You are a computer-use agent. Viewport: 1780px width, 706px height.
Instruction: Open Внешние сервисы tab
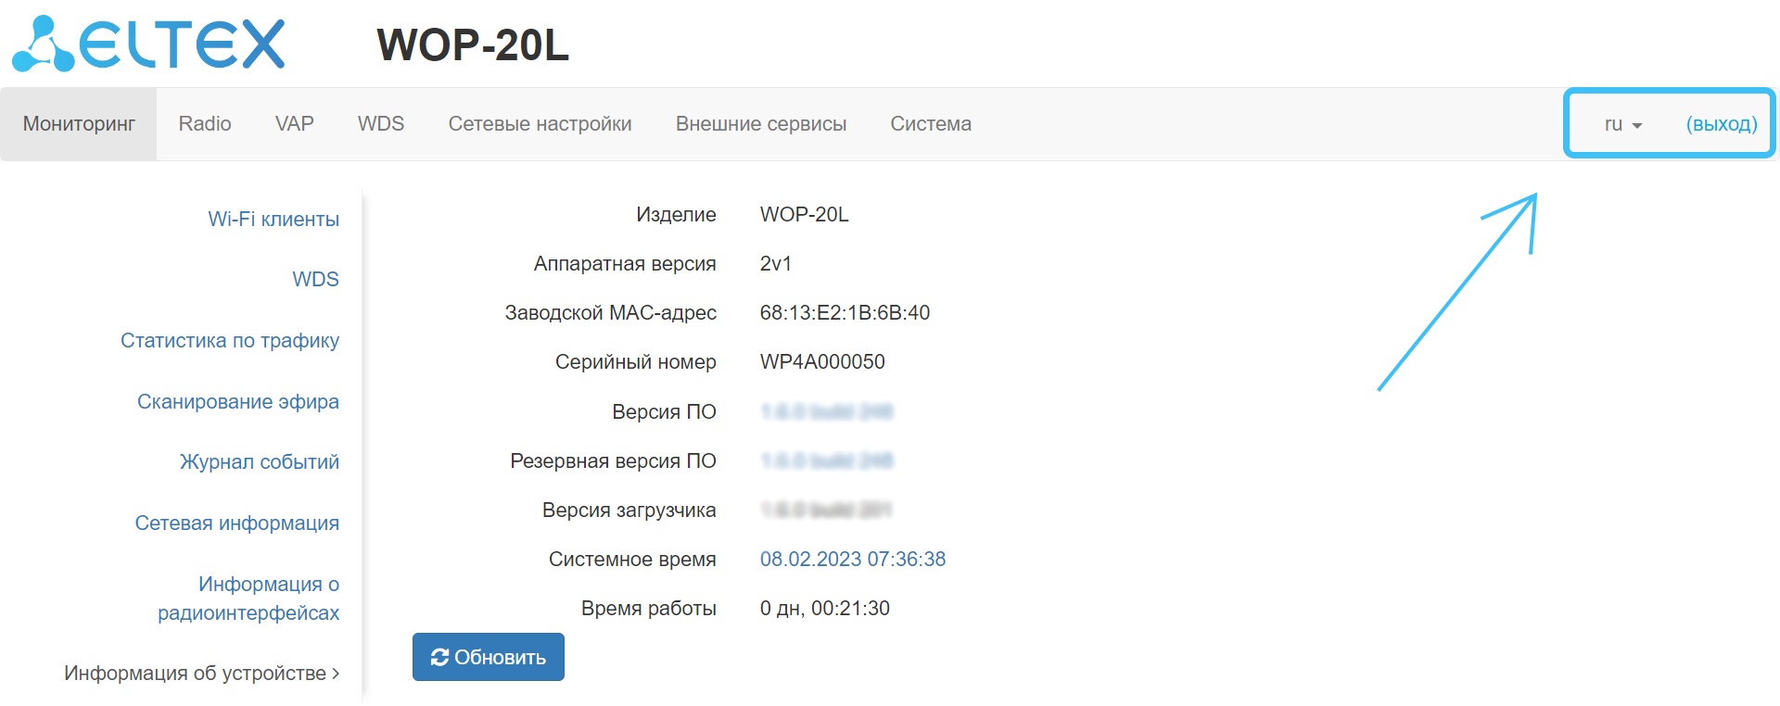pos(761,124)
